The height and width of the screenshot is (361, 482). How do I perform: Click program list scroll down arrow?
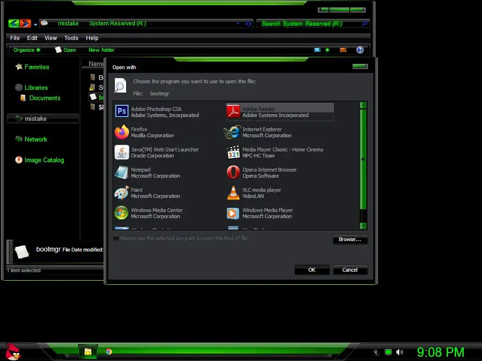pos(363,226)
